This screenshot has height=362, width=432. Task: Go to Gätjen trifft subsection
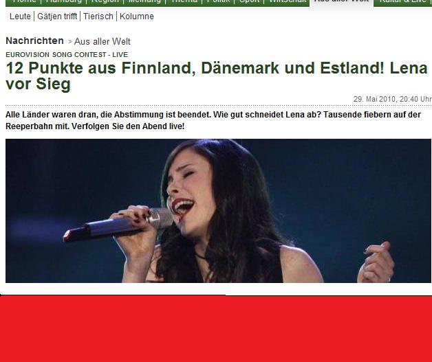click(57, 16)
